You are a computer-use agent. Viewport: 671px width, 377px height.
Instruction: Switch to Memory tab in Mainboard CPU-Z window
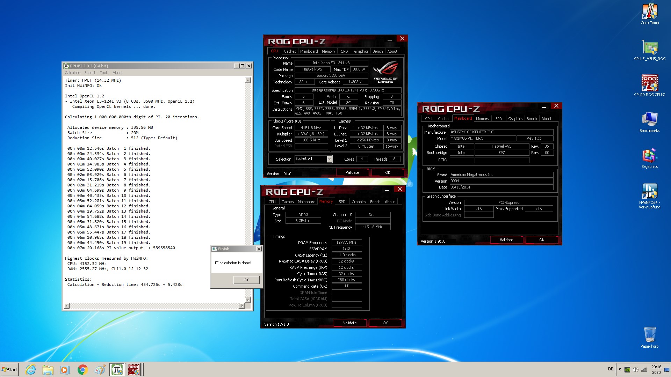click(x=482, y=119)
